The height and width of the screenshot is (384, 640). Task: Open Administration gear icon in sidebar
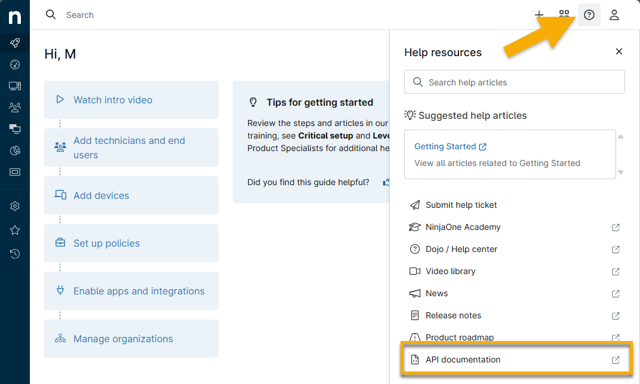click(x=15, y=206)
